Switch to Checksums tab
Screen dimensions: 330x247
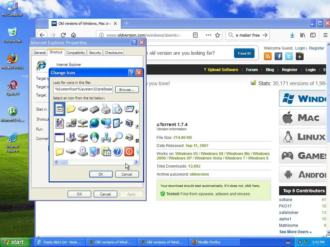114,53
